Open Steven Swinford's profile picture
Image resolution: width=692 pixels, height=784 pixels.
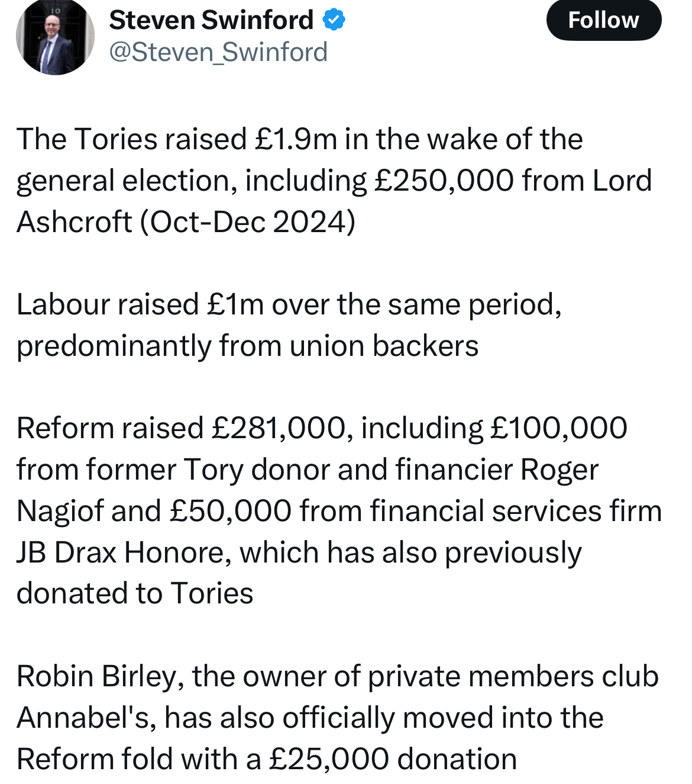[x=55, y=37]
